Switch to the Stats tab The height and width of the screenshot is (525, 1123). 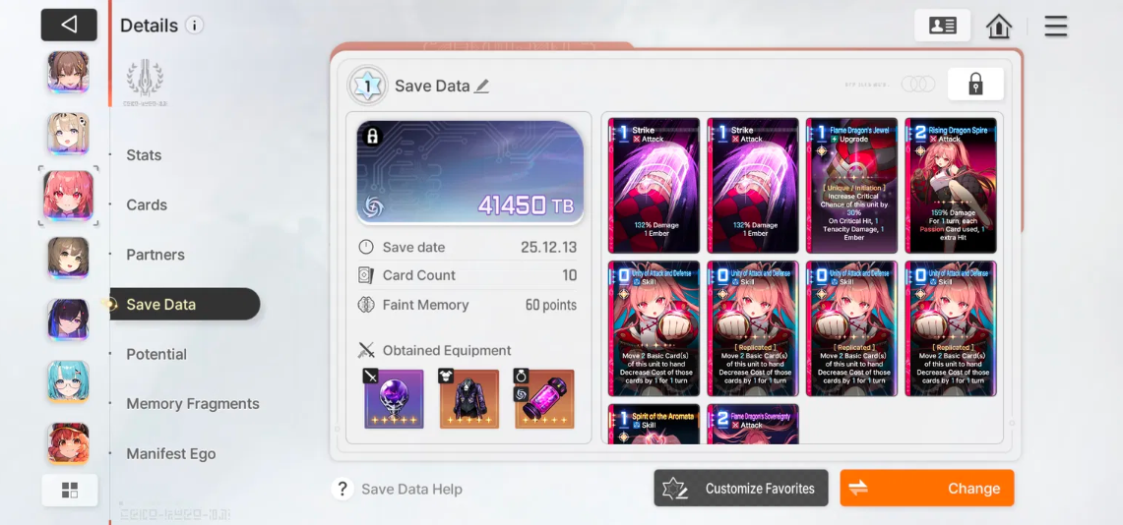tap(144, 155)
